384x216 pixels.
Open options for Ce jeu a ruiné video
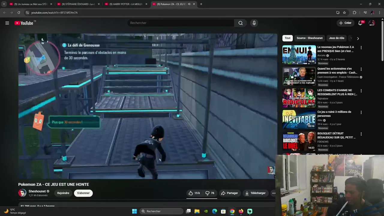[x=361, y=112]
